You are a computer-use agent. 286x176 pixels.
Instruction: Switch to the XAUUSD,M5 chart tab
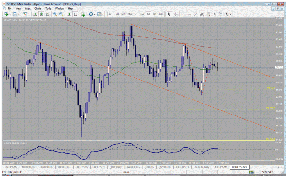[133, 167]
